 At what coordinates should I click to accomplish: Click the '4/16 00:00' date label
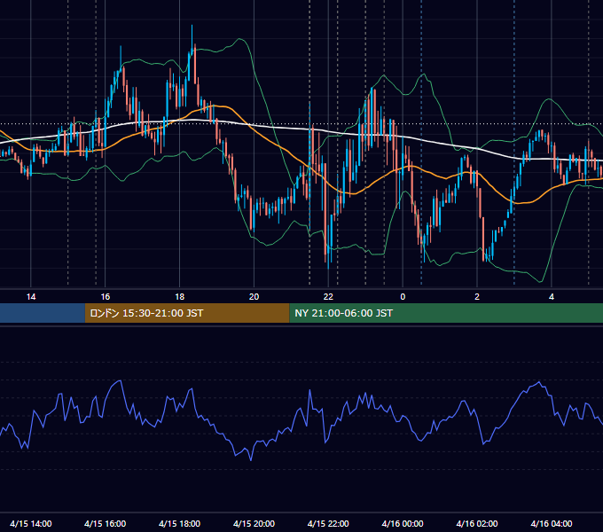tap(403, 523)
